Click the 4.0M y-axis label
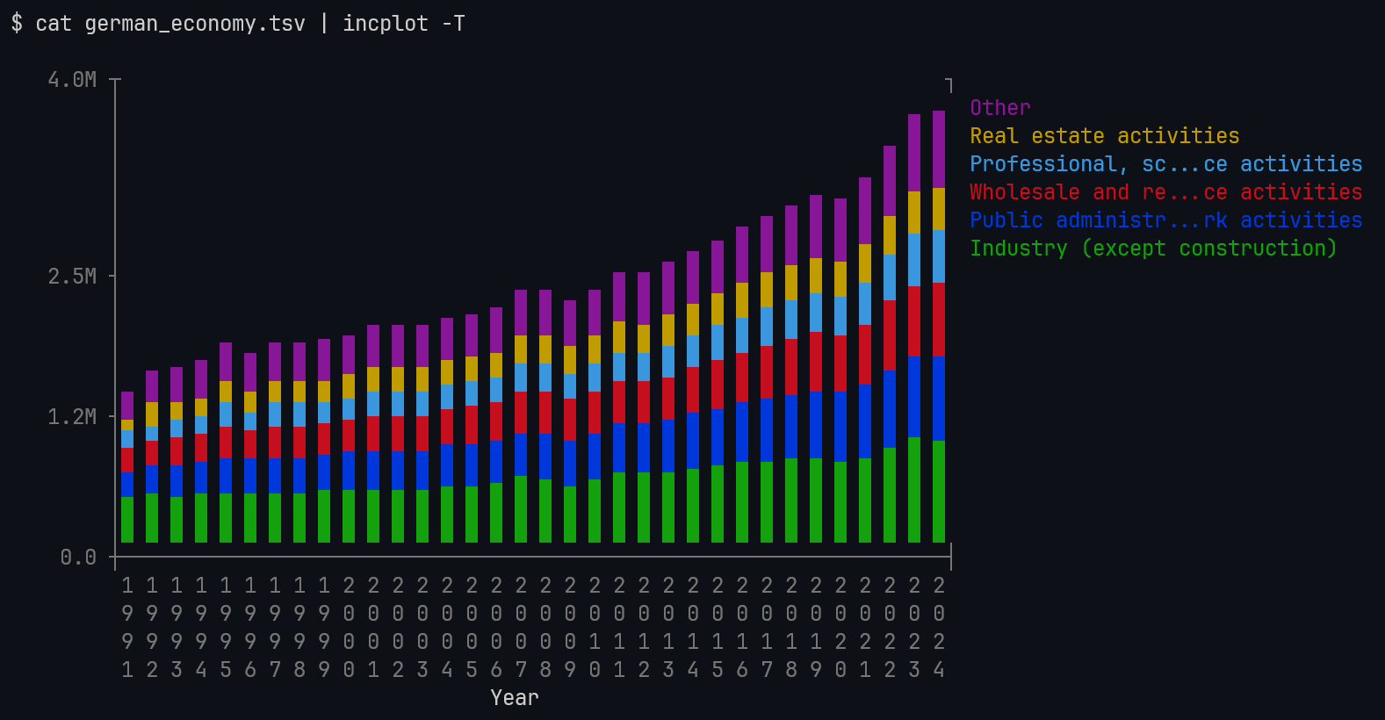This screenshot has width=1385, height=720. point(72,80)
